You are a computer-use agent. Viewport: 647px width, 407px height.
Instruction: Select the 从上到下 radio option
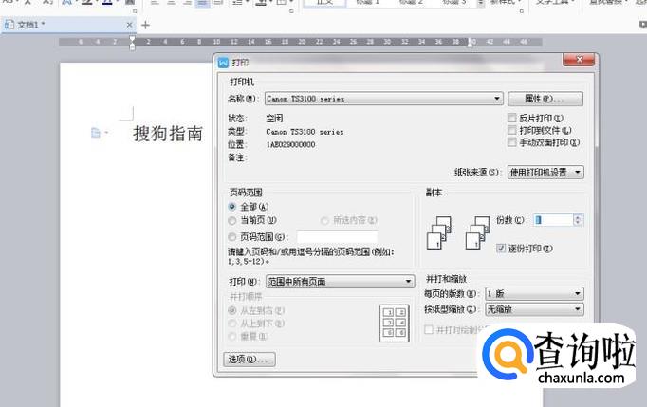click(x=232, y=324)
